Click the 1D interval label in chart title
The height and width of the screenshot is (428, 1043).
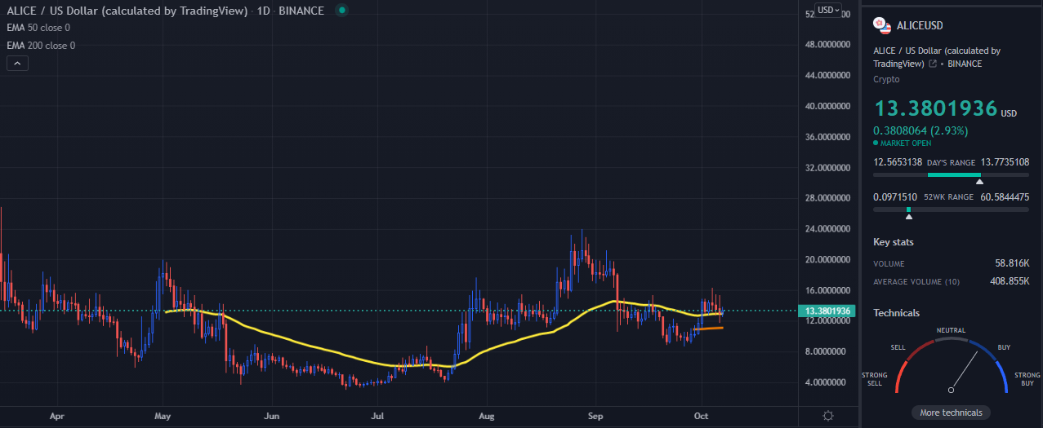pyautogui.click(x=265, y=11)
